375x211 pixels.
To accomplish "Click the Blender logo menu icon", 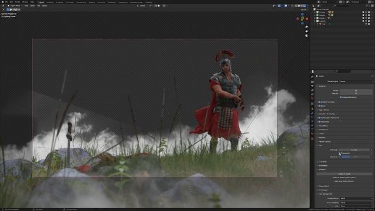I will 2,2.
